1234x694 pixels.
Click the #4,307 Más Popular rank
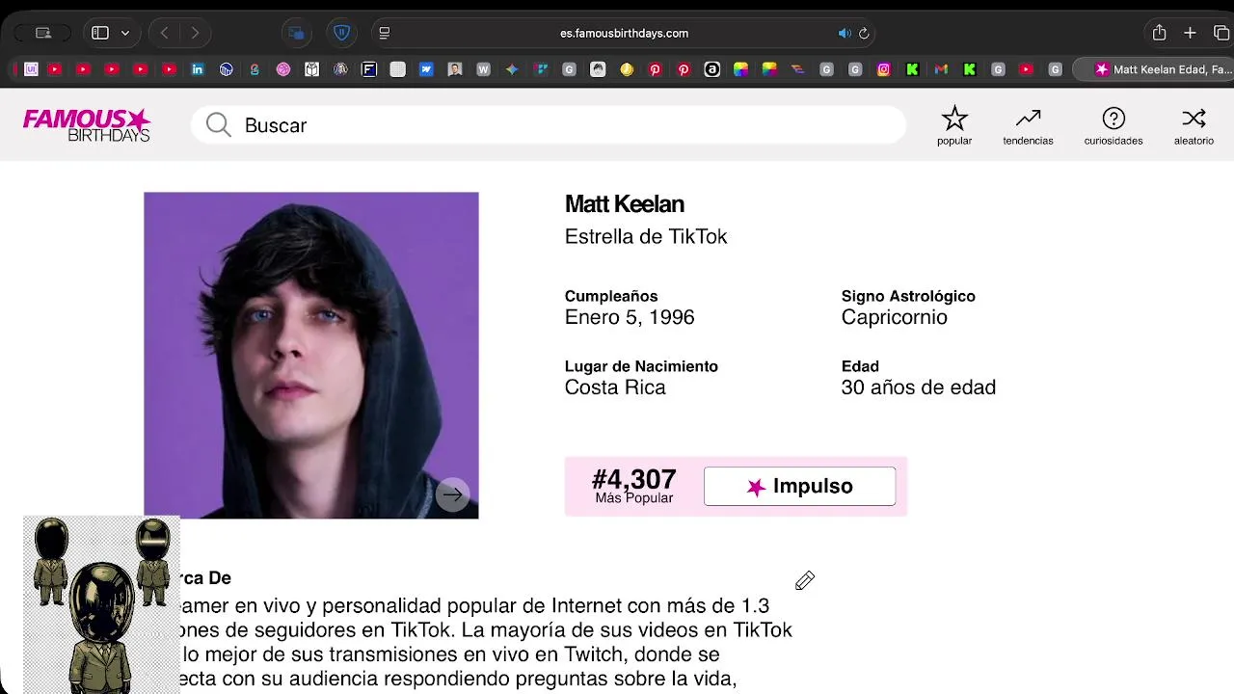pos(634,486)
